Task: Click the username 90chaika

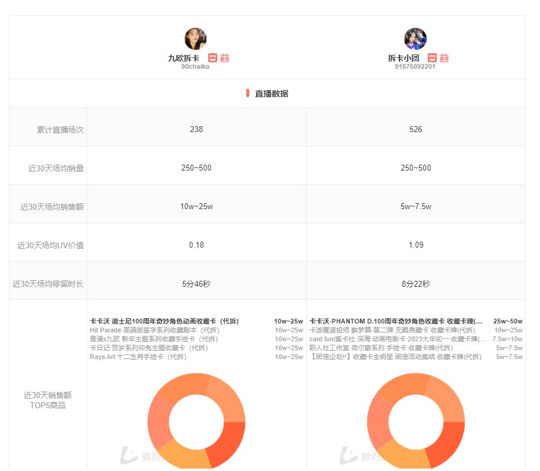Action: [196, 67]
